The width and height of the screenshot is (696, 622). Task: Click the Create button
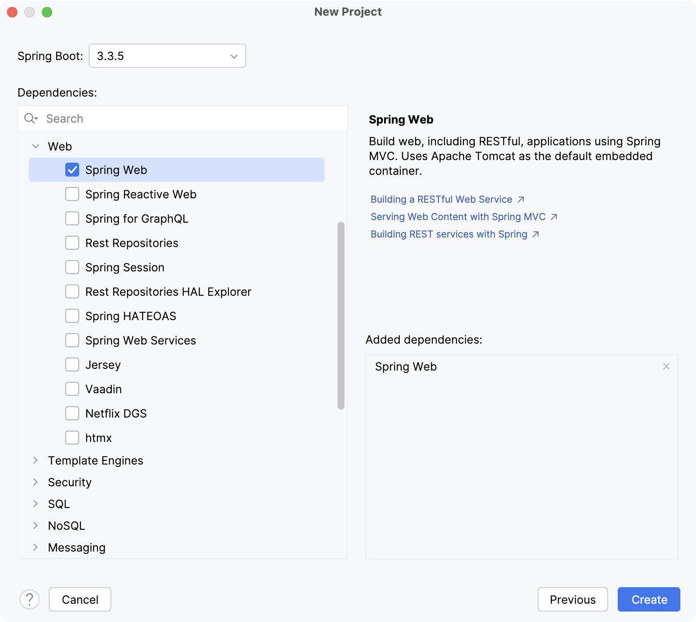[x=648, y=599]
